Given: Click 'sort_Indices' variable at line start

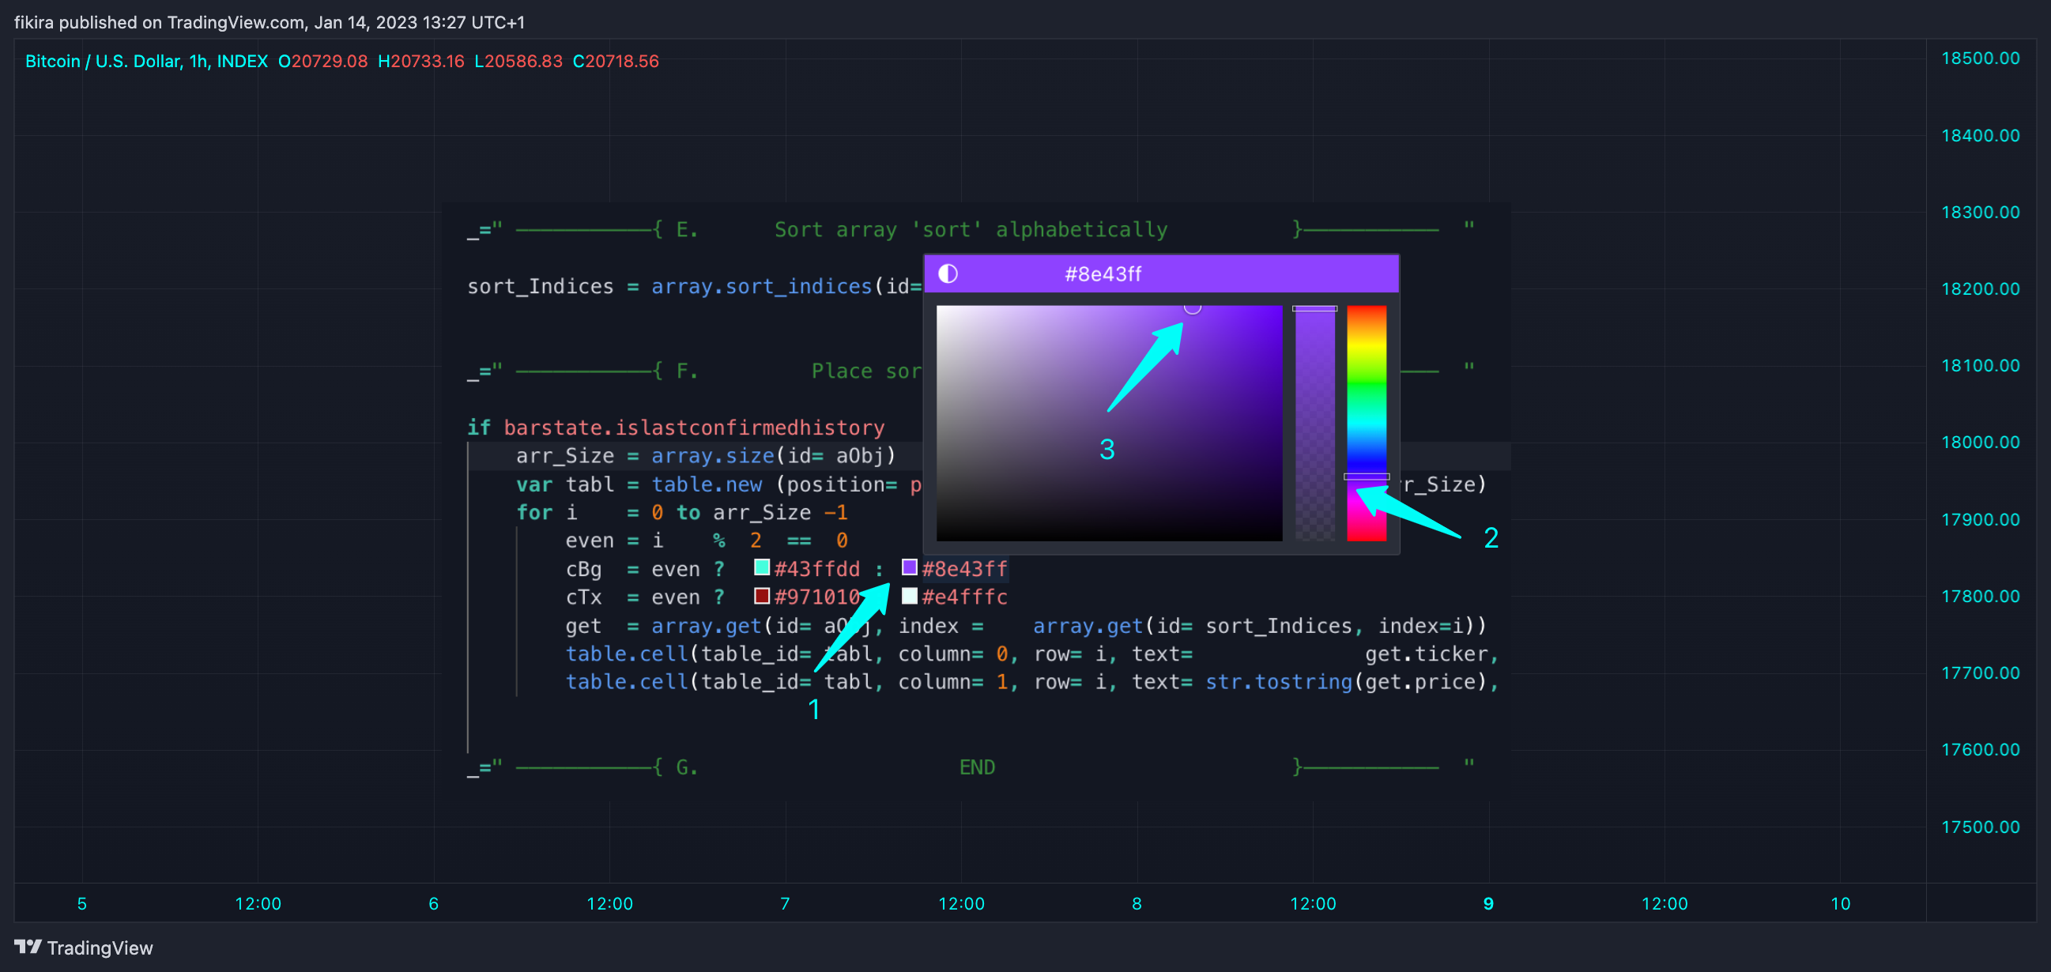Looking at the screenshot, I should point(541,287).
